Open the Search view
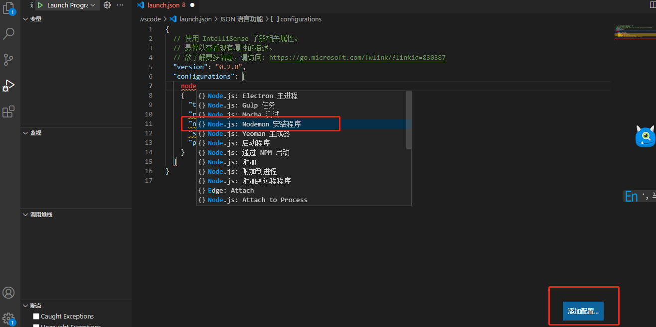Image resolution: width=656 pixels, height=327 pixels. (x=9, y=33)
